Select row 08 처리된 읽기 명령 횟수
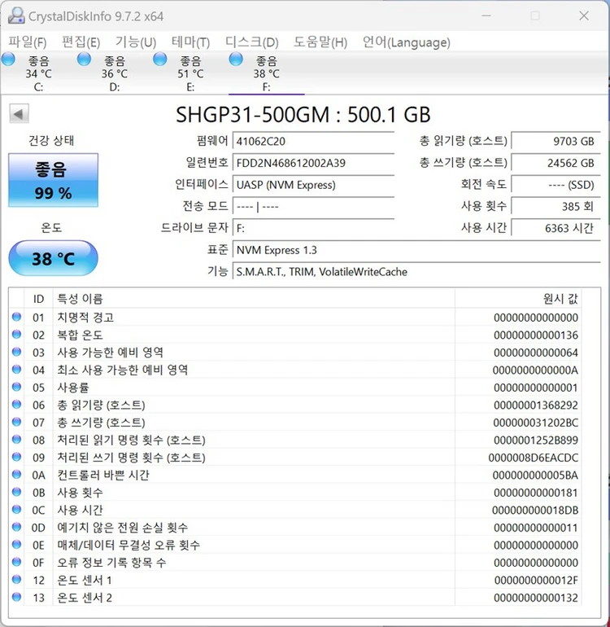The width and height of the screenshot is (610, 627). [x=295, y=440]
